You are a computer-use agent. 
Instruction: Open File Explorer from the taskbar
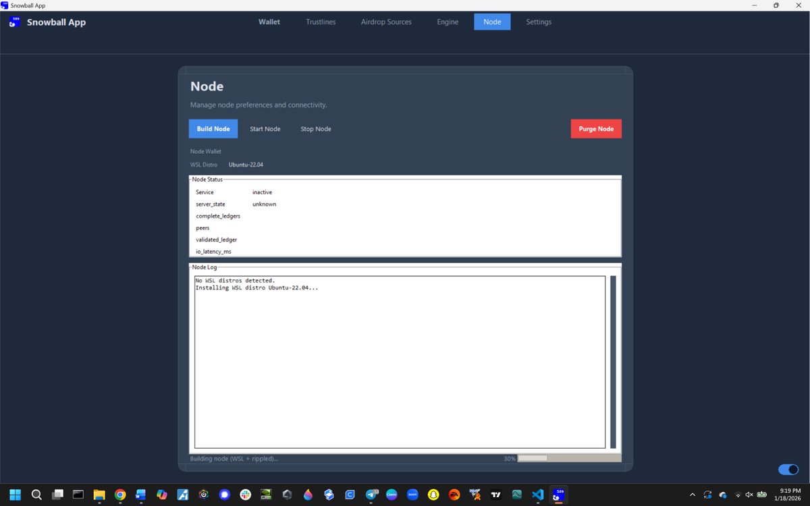tap(99, 495)
